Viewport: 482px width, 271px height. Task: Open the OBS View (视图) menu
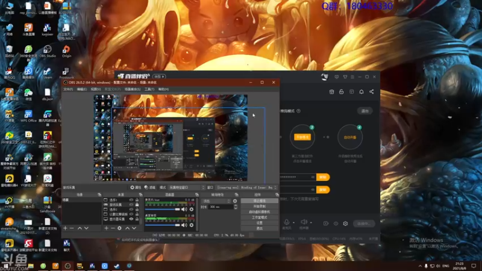tap(96, 89)
